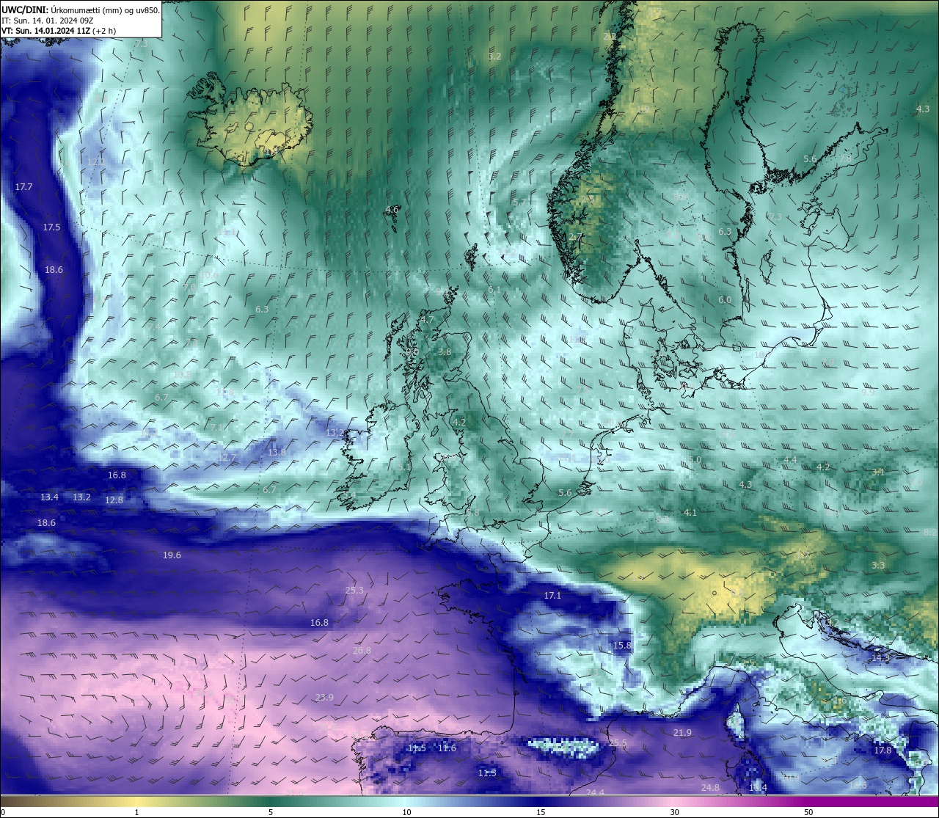Viewport: 939px width, 818px height.
Task: Click the map value '25.5'
Action: pos(618,743)
